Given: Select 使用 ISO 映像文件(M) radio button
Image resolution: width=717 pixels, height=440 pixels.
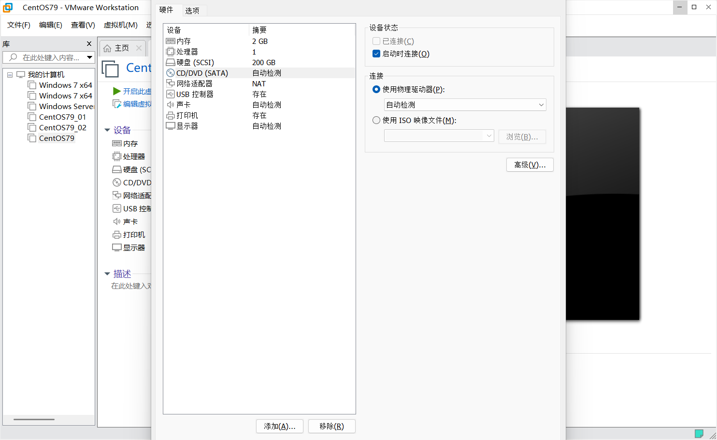Looking at the screenshot, I should tap(376, 120).
